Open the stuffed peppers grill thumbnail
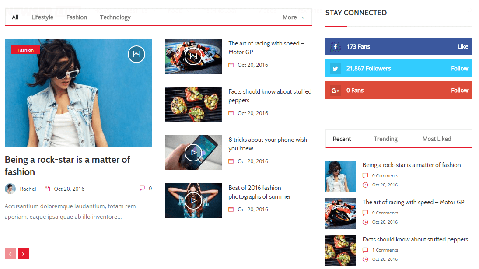Viewport: 479px width, 269px height. pos(193,104)
